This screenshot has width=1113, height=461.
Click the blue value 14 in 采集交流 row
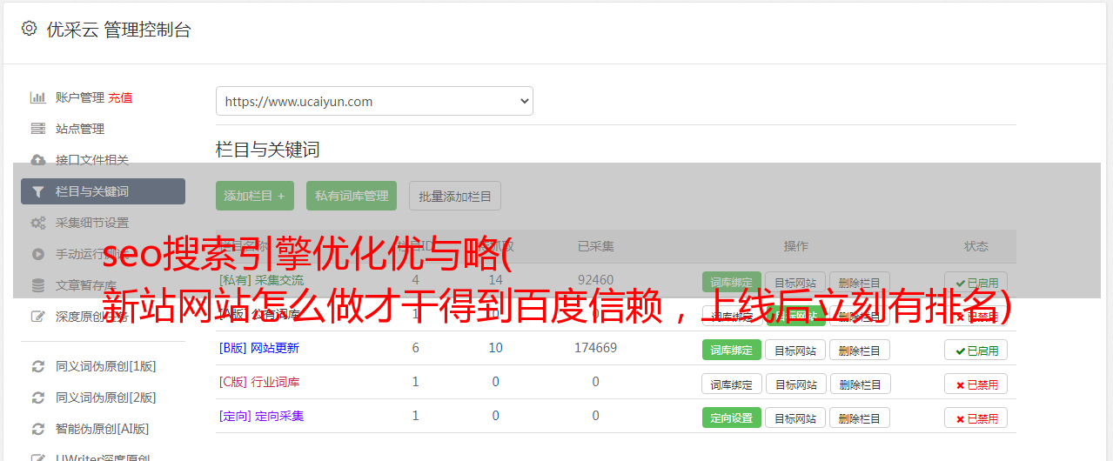(495, 280)
